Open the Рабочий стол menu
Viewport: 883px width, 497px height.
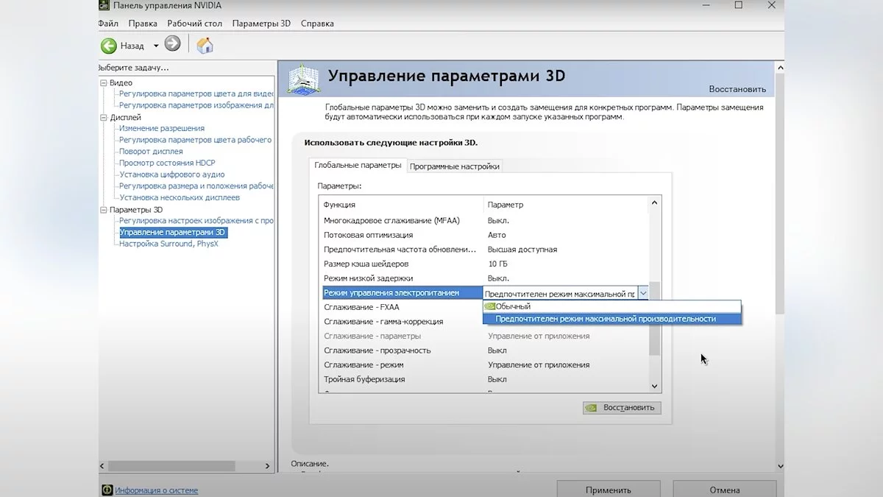tap(195, 24)
